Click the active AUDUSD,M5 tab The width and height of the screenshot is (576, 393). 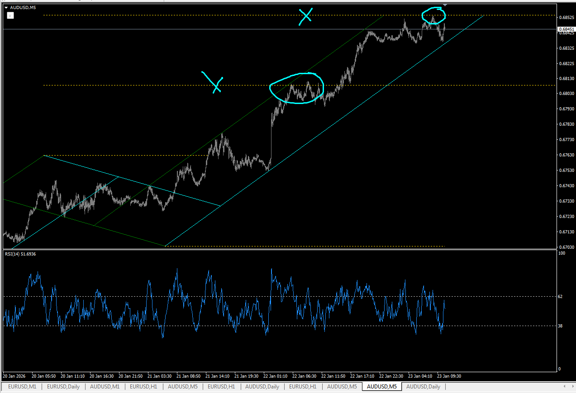click(x=381, y=387)
